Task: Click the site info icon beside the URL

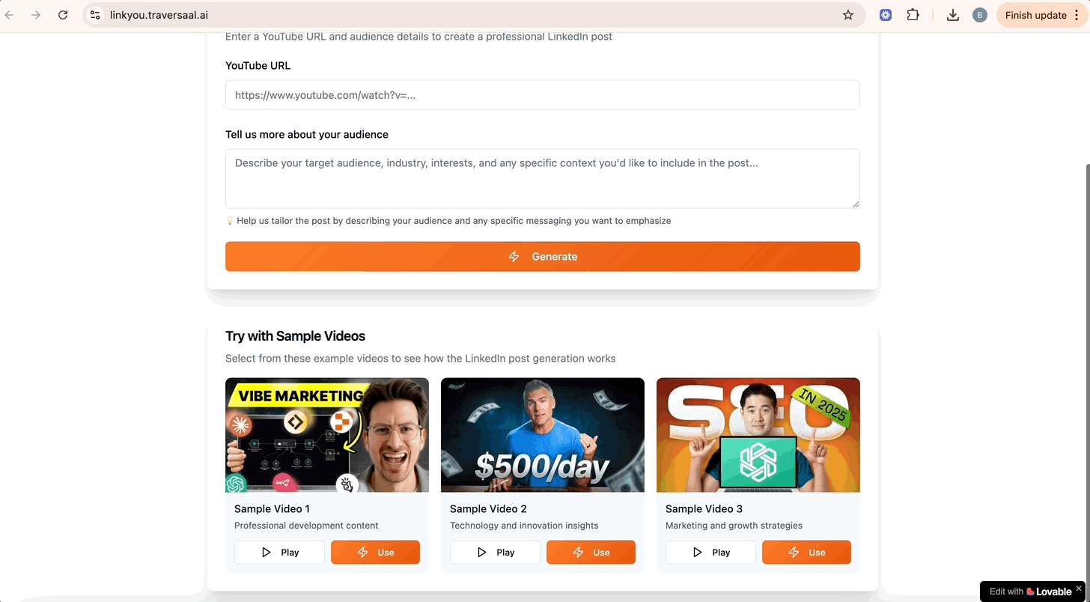Action: 95,15
